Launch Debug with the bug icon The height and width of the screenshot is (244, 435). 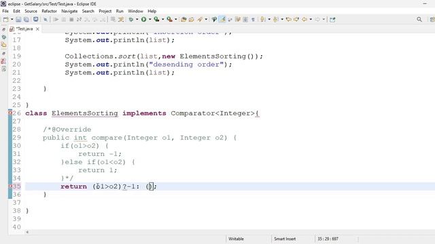click(x=131, y=20)
